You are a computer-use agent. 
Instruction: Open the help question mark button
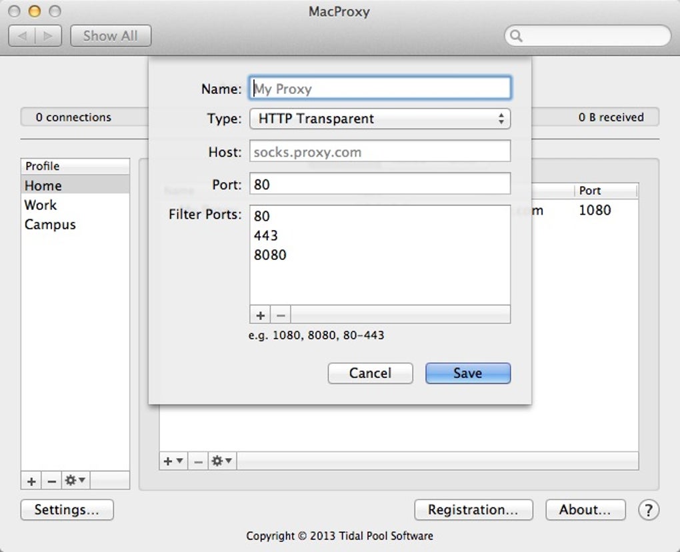pos(649,510)
